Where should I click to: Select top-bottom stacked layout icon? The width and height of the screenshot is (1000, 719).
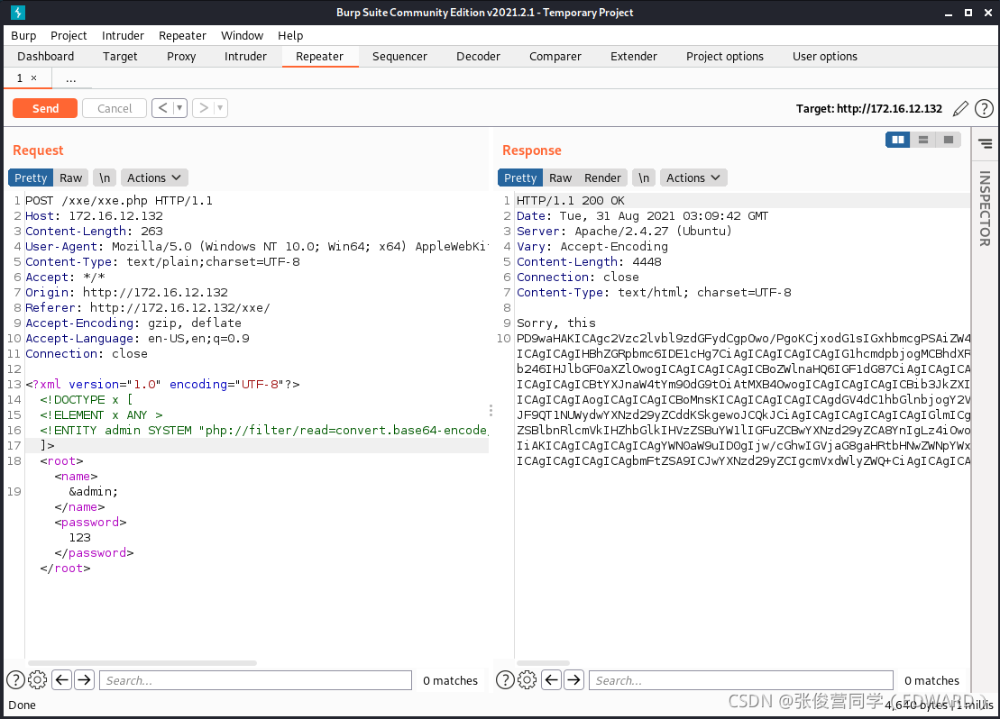click(922, 140)
